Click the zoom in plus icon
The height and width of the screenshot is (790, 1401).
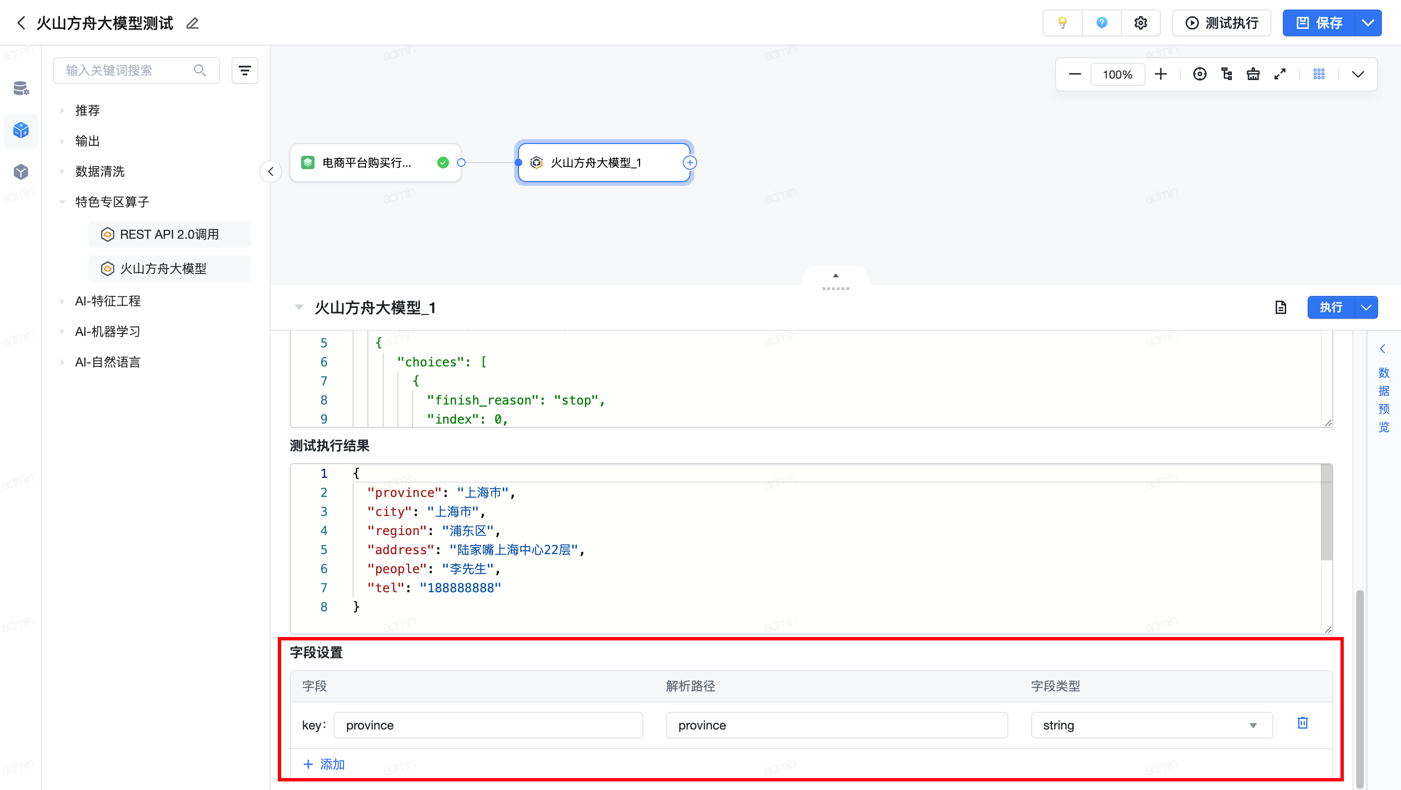coord(1161,74)
